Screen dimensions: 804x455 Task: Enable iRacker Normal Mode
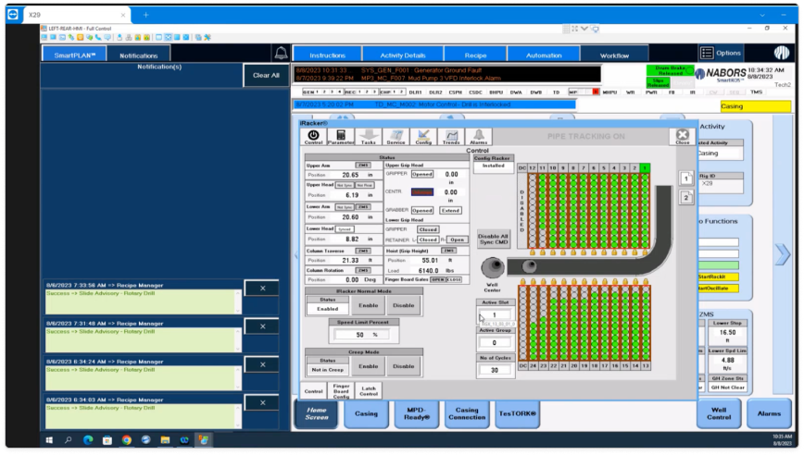pos(368,305)
